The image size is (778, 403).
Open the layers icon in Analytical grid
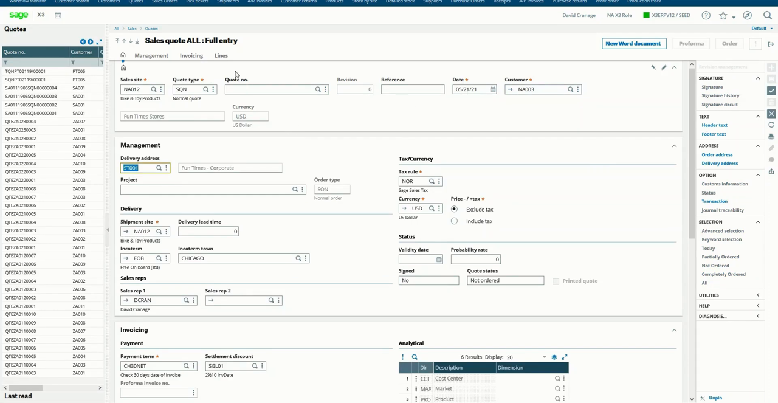coord(554,357)
